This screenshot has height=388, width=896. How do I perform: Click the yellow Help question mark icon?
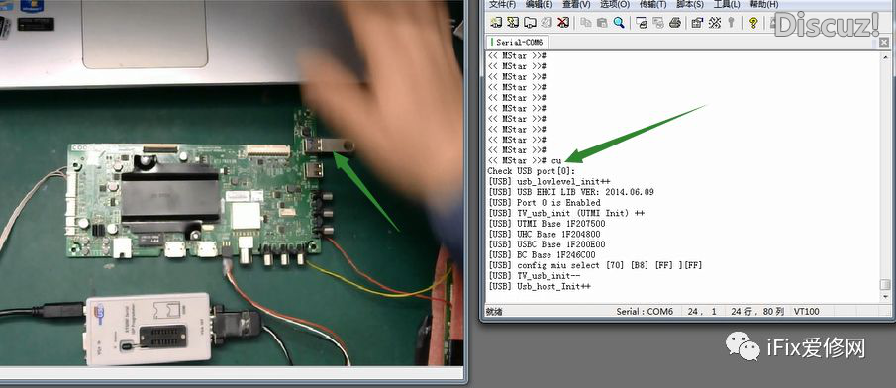(753, 23)
